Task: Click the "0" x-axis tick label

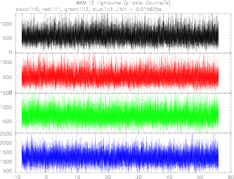Action: (46, 177)
